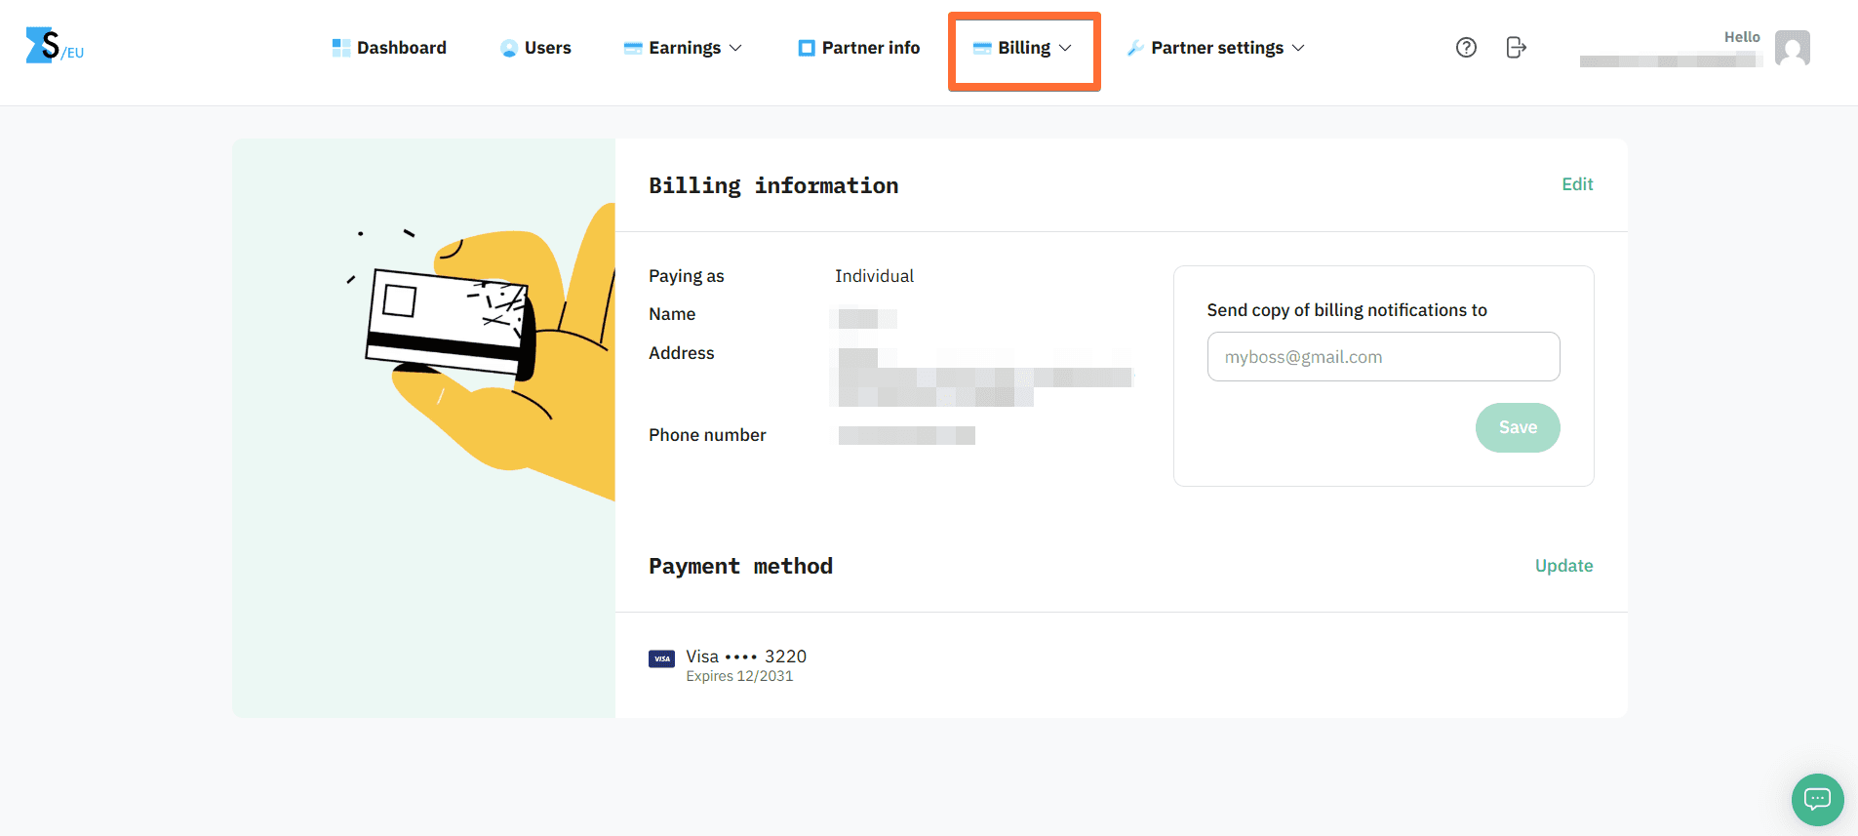Viewport: 1858px width, 836px height.
Task: Open the Partner settings menu label
Action: (1217, 48)
